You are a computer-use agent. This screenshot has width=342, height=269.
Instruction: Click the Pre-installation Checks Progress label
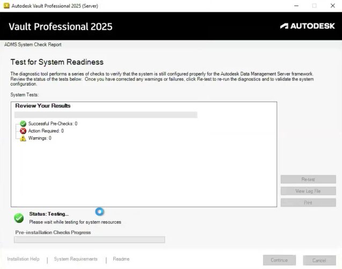(53, 232)
